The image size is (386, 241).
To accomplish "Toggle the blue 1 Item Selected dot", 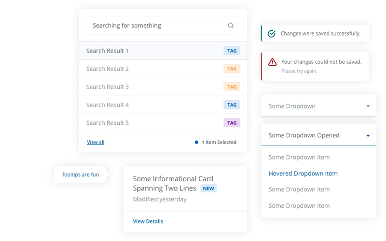I will pyautogui.click(x=196, y=142).
